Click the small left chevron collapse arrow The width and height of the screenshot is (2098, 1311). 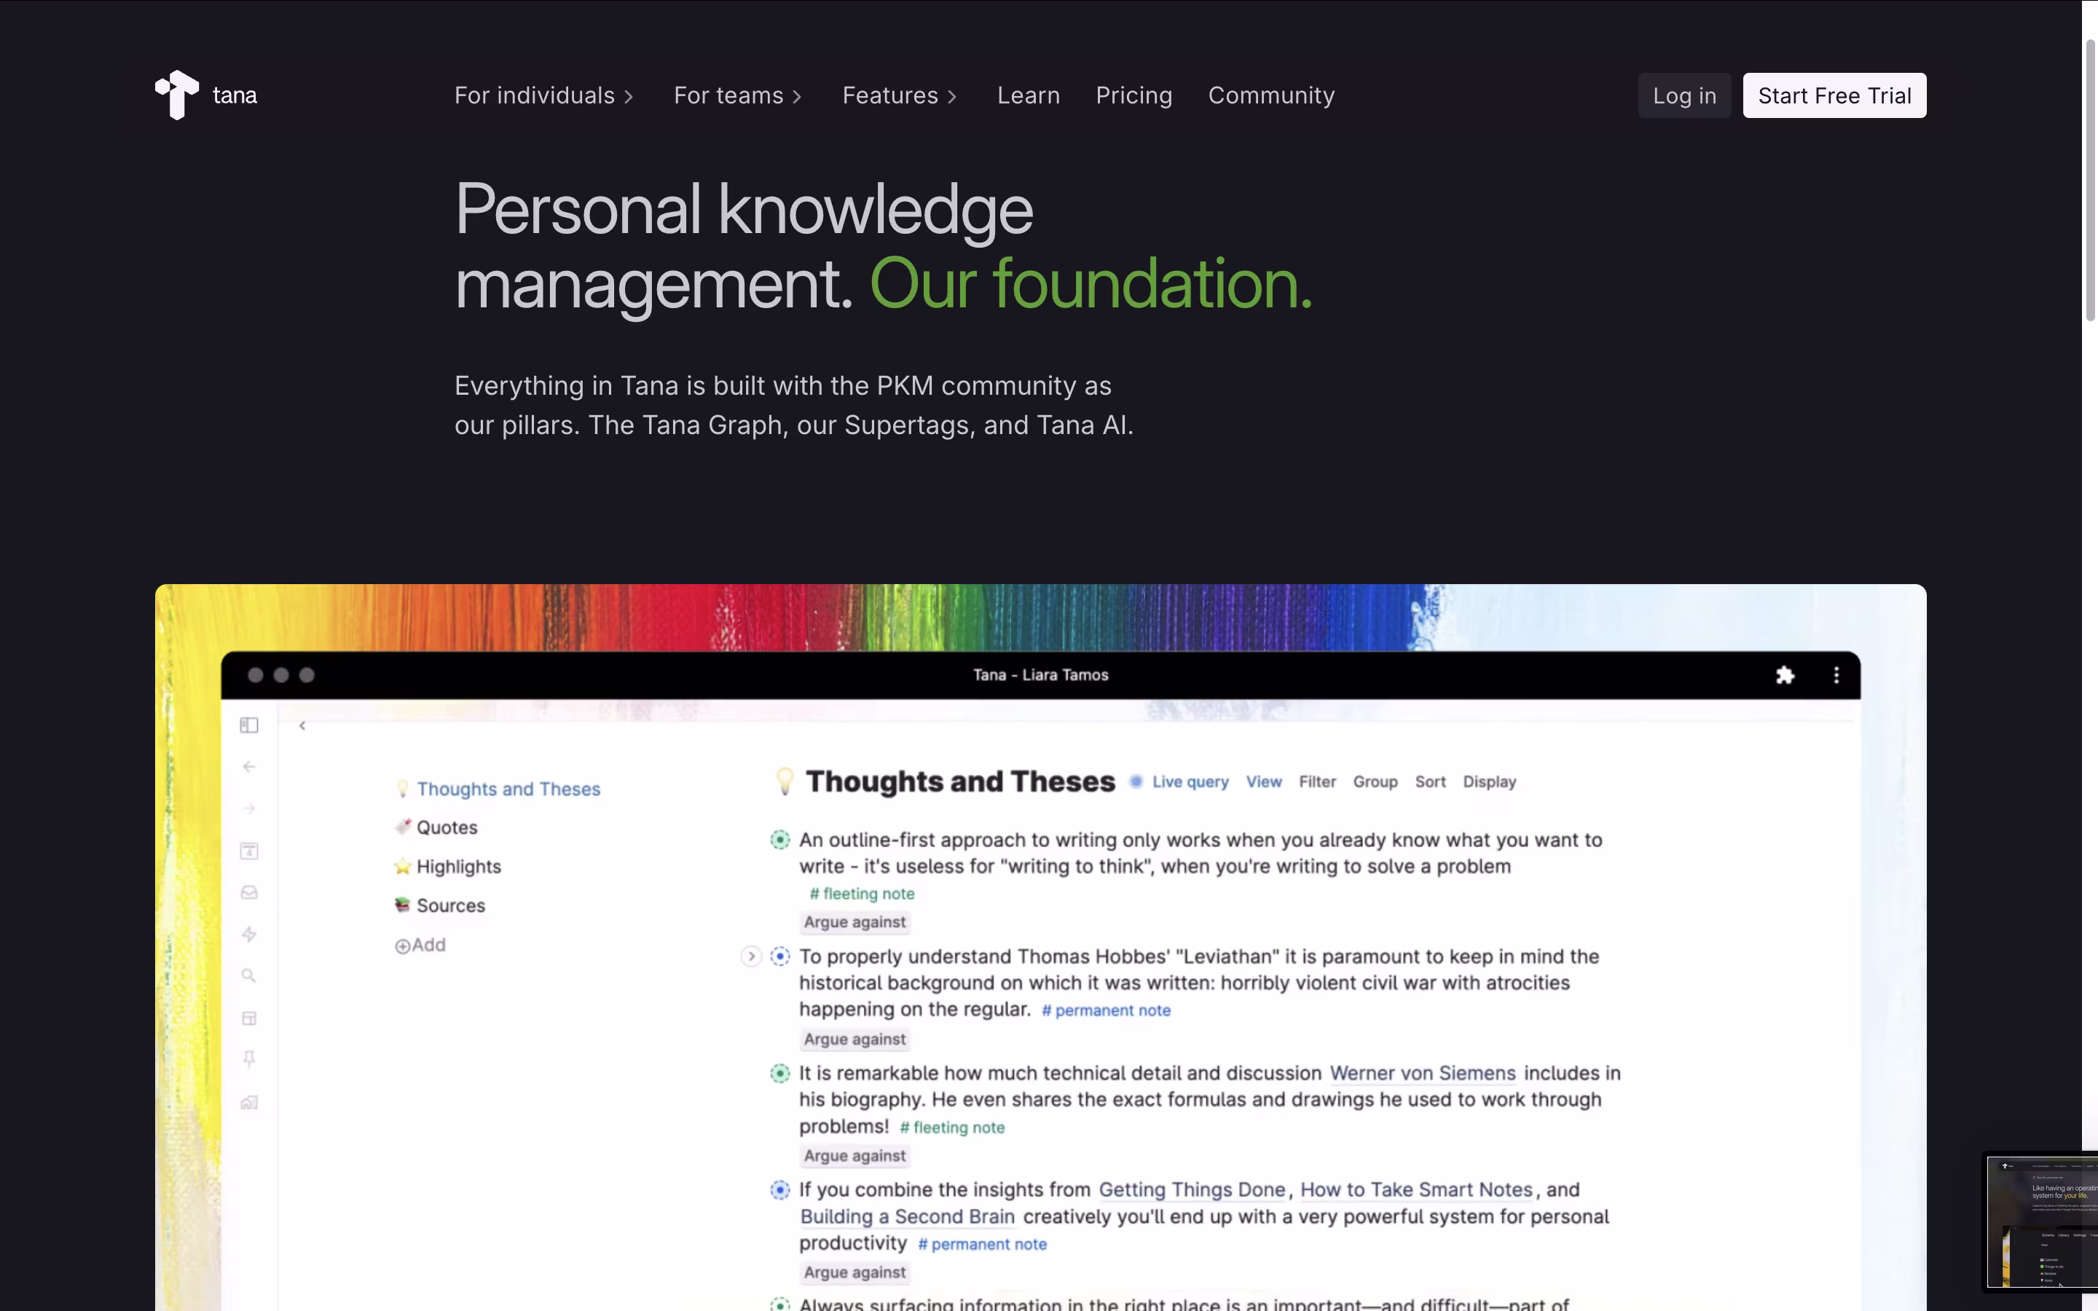pyautogui.click(x=302, y=725)
